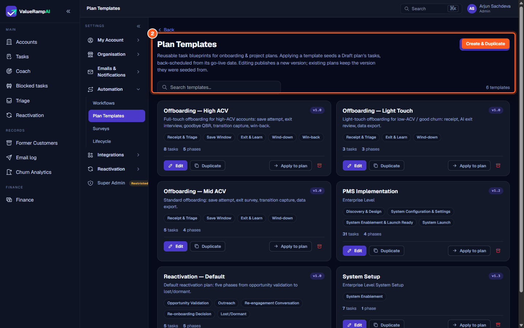Collapse the Automation section chevron
This screenshot has width=524, height=328.
[x=138, y=89]
